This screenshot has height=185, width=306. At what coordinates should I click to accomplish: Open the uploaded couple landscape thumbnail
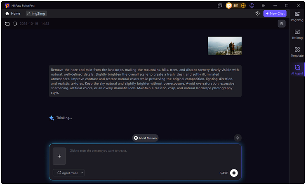coord(225,46)
